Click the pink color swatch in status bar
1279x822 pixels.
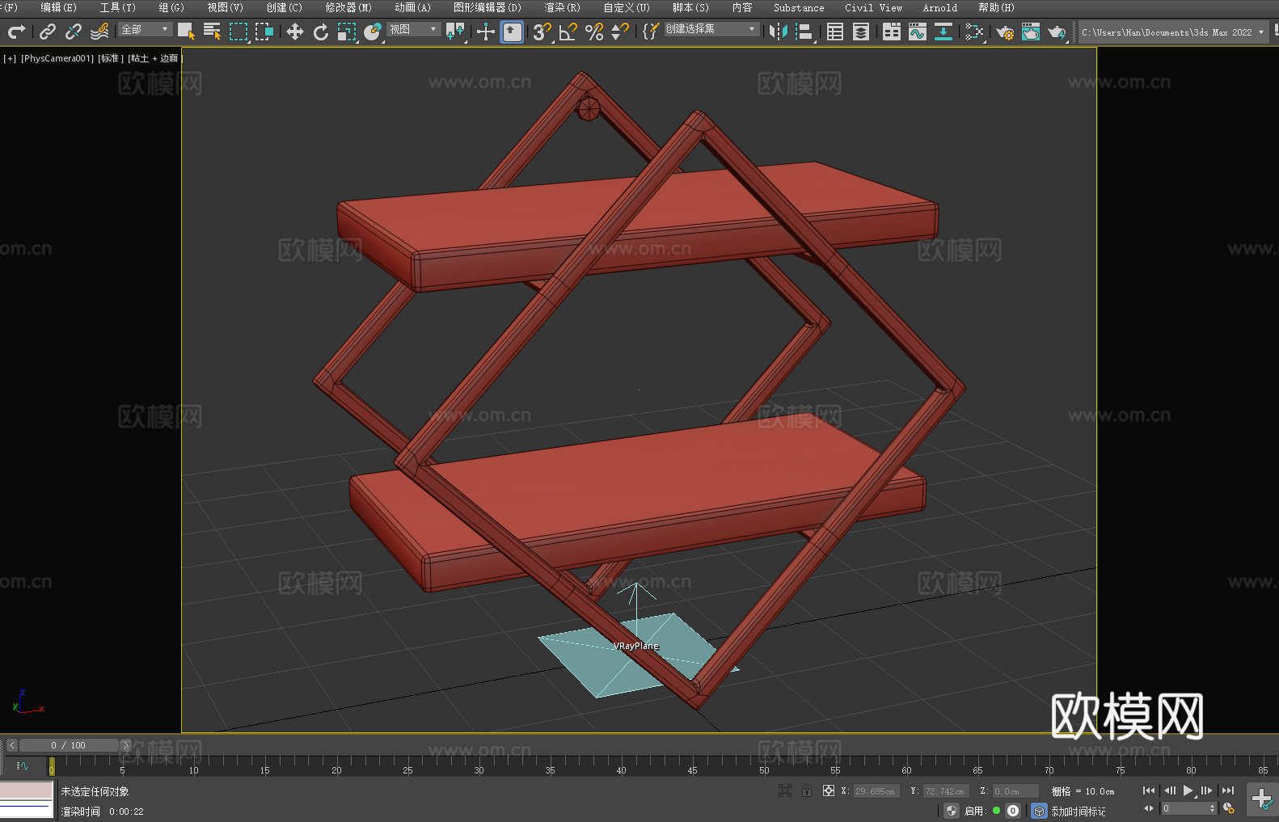coord(27,790)
